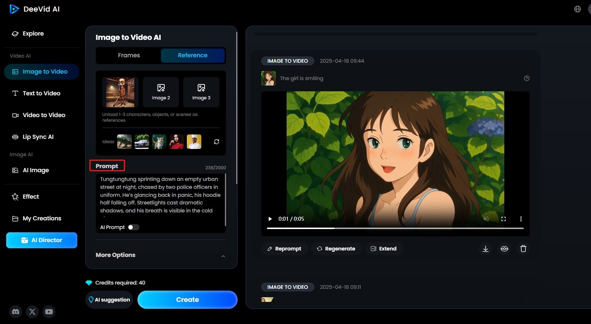Image resolution: width=591 pixels, height=324 pixels.
Task: Open Text to Video tool
Action: (x=36, y=93)
